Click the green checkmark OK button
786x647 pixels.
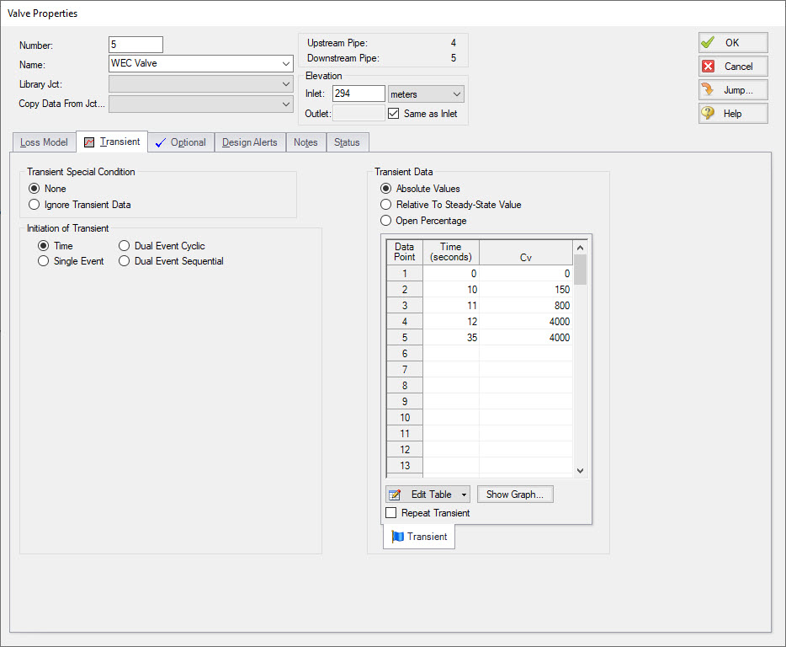pos(732,43)
